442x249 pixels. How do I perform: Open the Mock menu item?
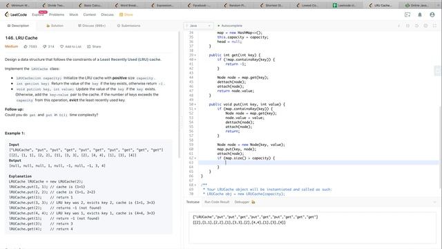point(74,15)
